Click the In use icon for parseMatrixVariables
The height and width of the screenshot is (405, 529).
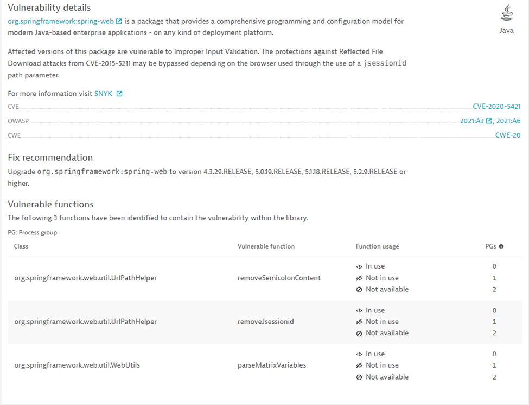pos(358,354)
